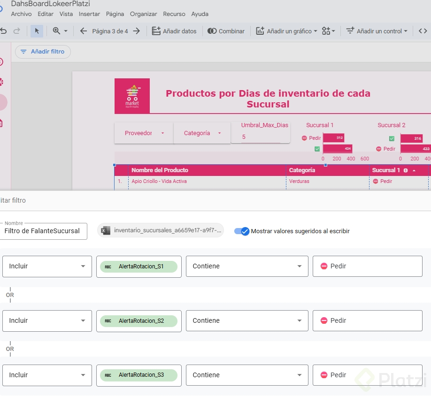The width and height of the screenshot is (431, 396).
Task: Click the Sucursal 1 bar labeled 312
Action: click(x=333, y=137)
